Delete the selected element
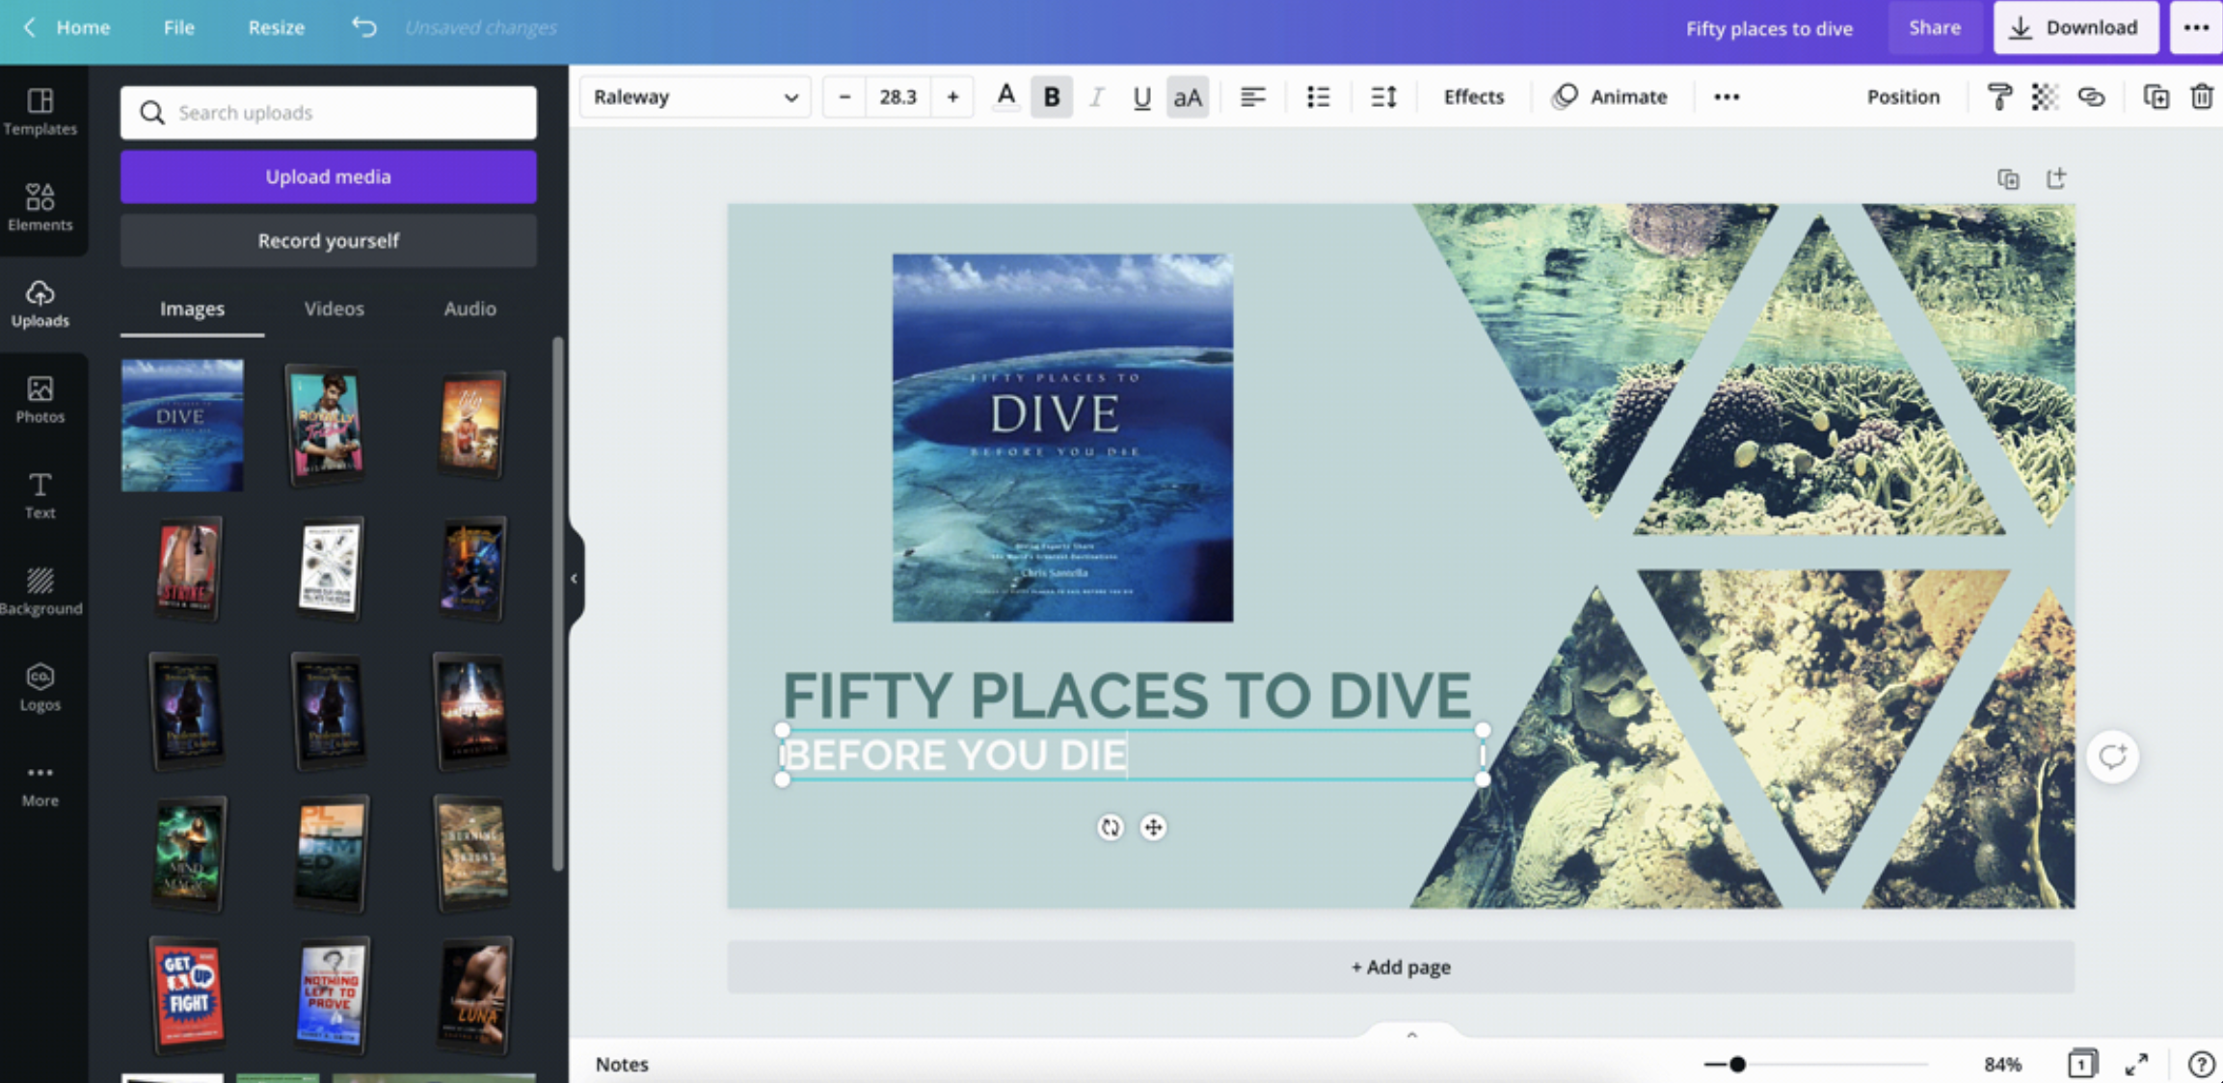2223x1083 pixels. 2202,96
